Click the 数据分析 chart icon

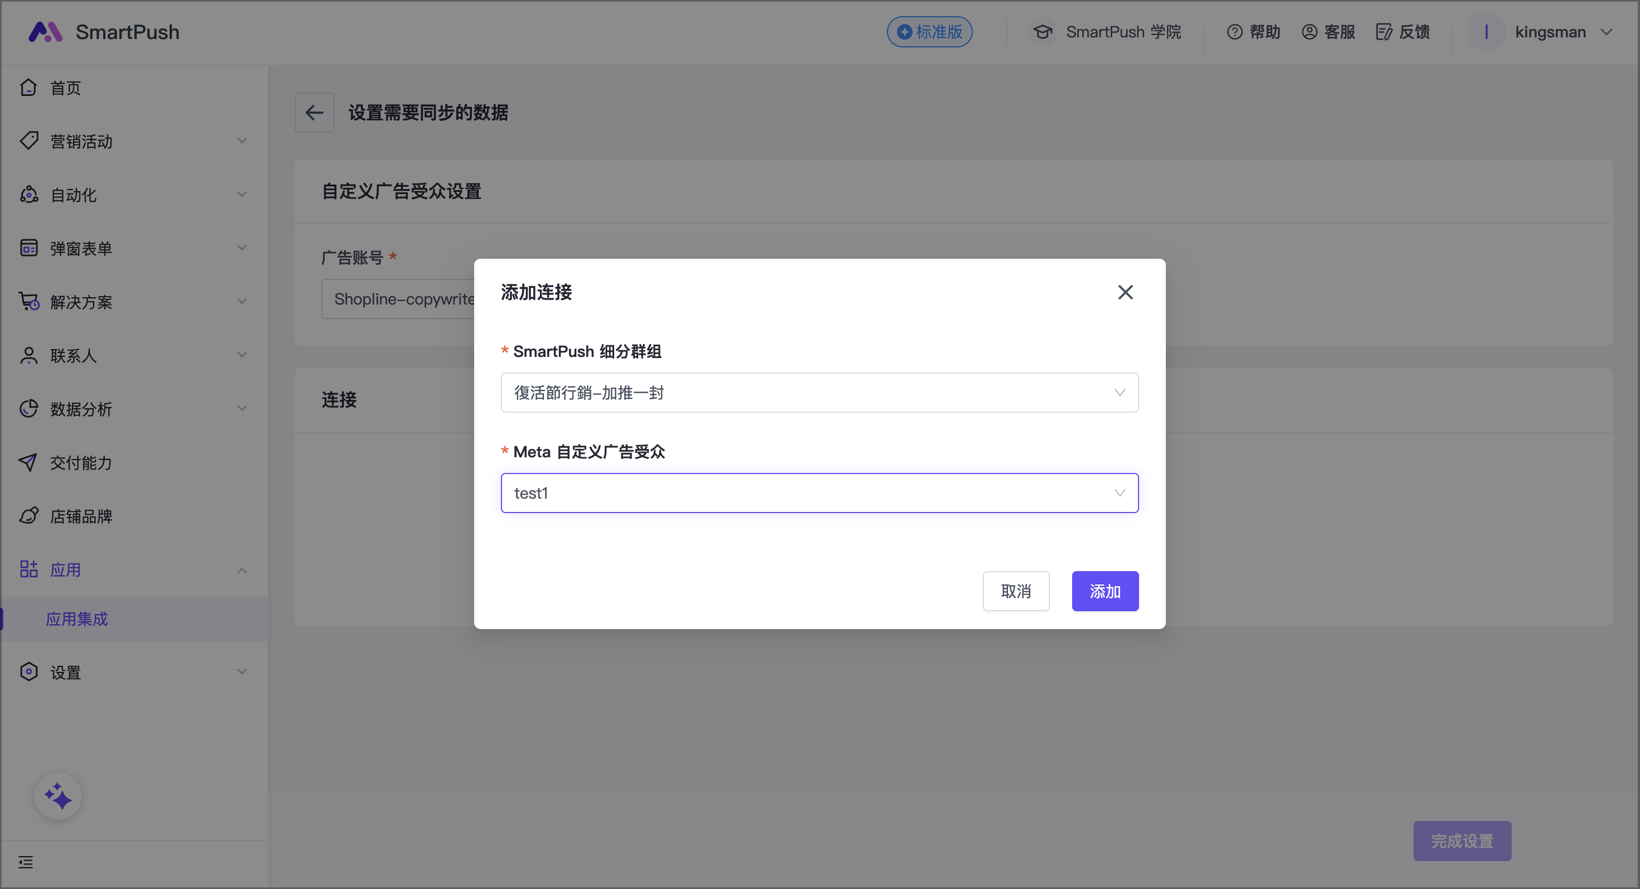click(28, 409)
